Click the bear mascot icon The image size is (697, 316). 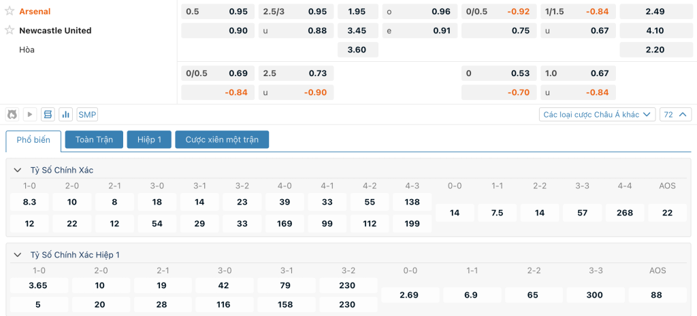click(12, 114)
